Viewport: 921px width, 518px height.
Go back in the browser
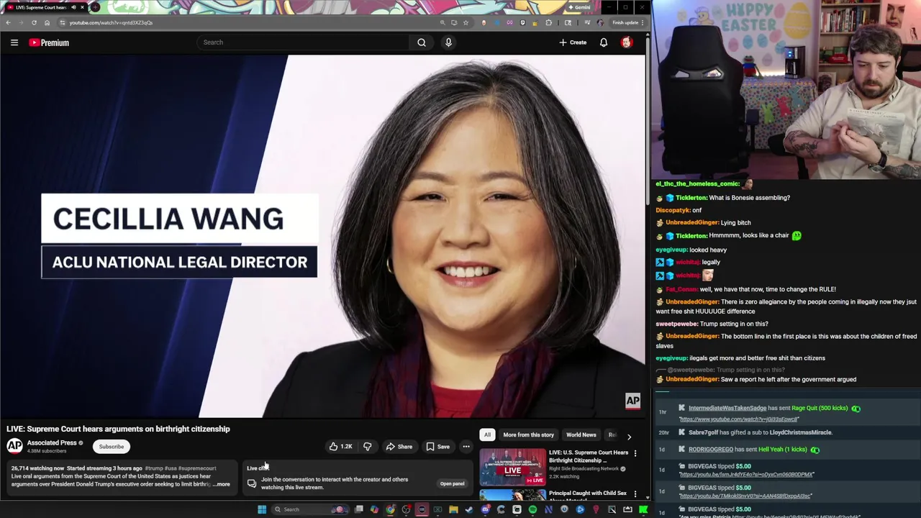(x=8, y=22)
